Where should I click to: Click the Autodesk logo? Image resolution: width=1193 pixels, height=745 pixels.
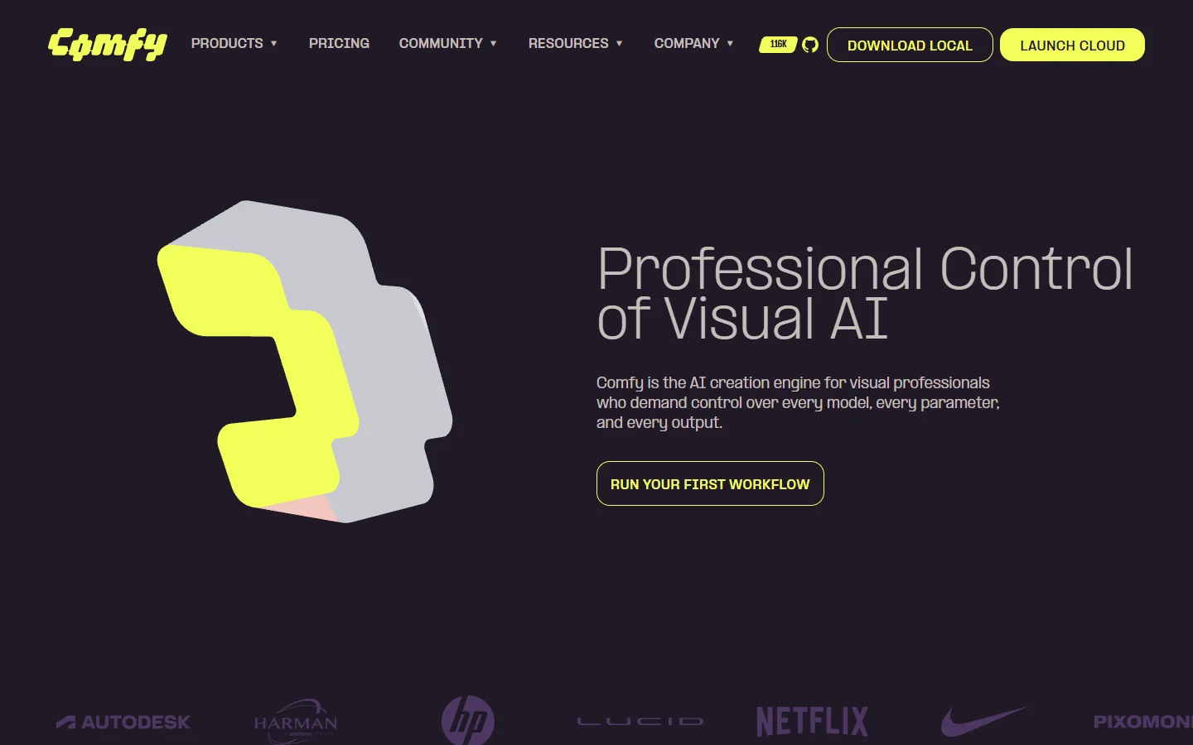(123, 722)
